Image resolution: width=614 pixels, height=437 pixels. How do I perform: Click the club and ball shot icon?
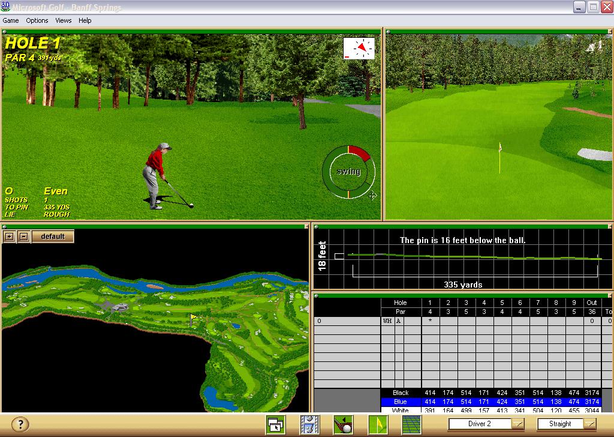(x=344, y=424)
